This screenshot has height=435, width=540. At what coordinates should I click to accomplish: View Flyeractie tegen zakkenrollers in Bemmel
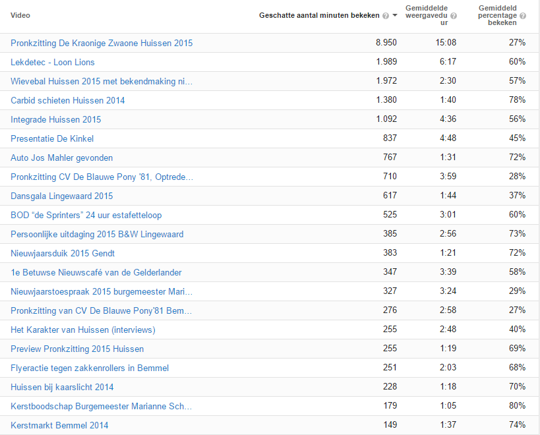(90, 368)
